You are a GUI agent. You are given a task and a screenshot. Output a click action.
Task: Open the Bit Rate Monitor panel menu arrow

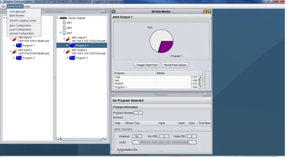[x=114, y=11]
